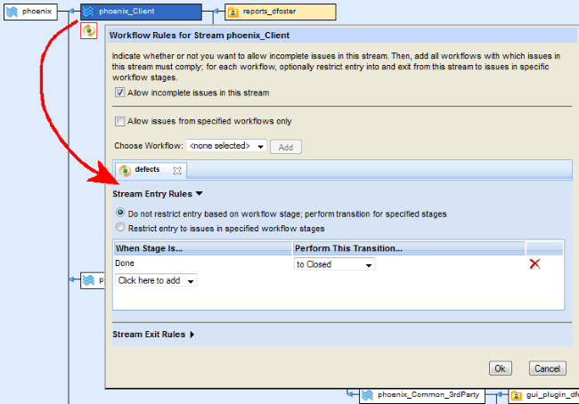The height and width of the screenshot is (404, 579).
Task: Close the defects workflow tab
Action: 176,170
